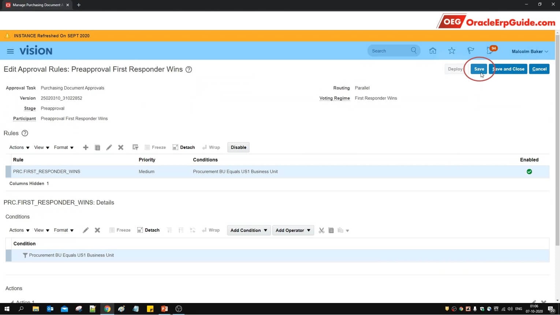The height and width of the screenshot is (315, 560).
Task: Expand the Add Operator dropdown
Action: pyautogui.click(x=293, y=230)
